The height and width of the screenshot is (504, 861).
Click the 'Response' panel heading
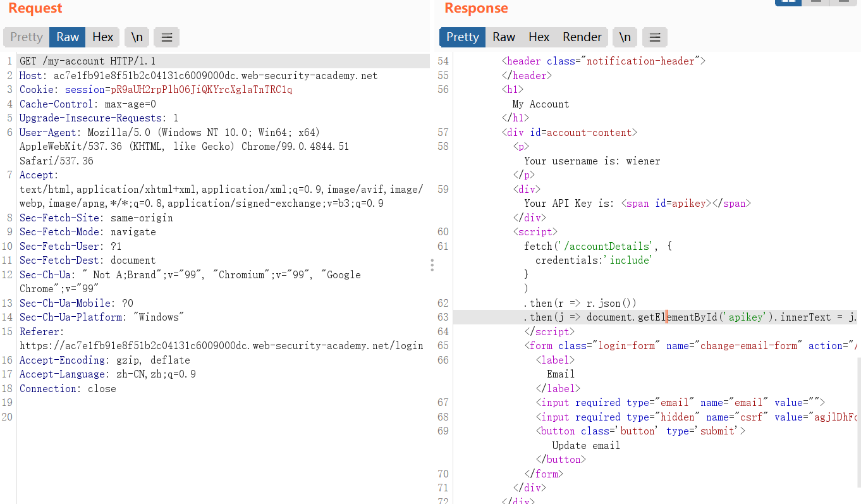pyautogui.click(x=476, y=8)
